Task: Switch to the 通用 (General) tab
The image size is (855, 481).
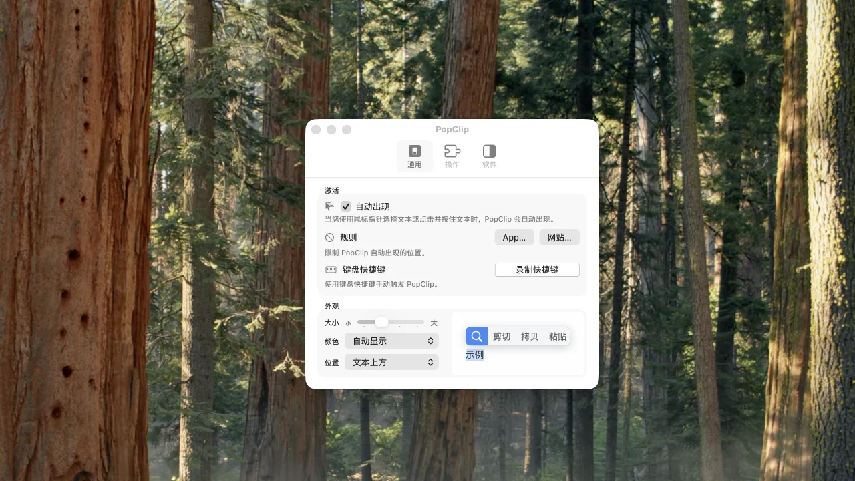Action: pyautogui.click(x=414, y=156)
